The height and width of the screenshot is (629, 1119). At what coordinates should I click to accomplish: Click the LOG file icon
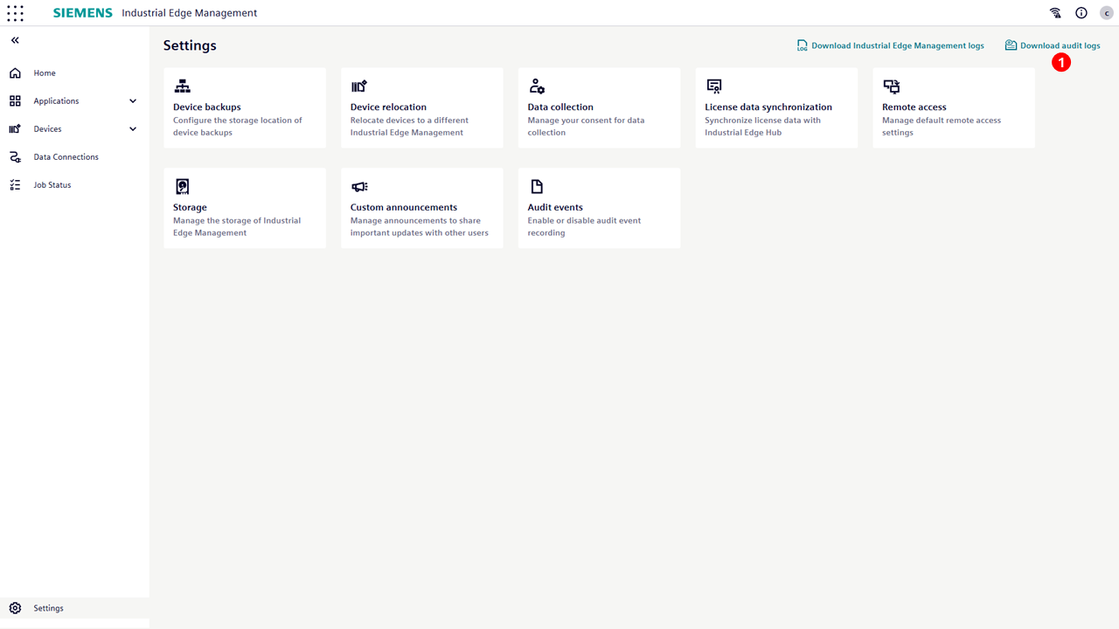[x=802, y=45]
